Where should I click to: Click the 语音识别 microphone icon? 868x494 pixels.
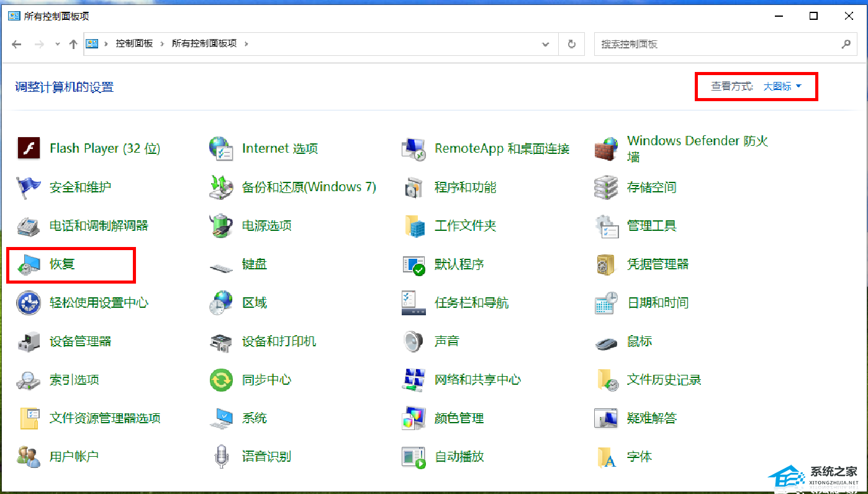(x=221, y=457)
